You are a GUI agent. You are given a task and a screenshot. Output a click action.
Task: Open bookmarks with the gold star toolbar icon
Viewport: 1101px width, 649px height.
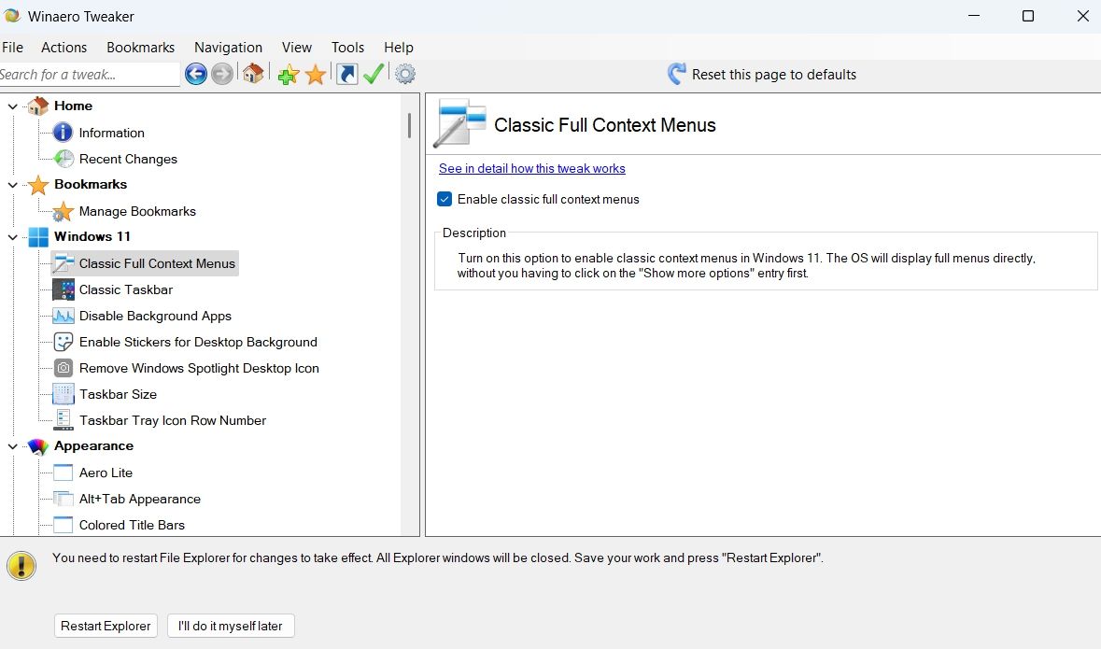[316, 74]
